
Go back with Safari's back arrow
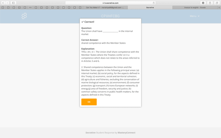3,3
